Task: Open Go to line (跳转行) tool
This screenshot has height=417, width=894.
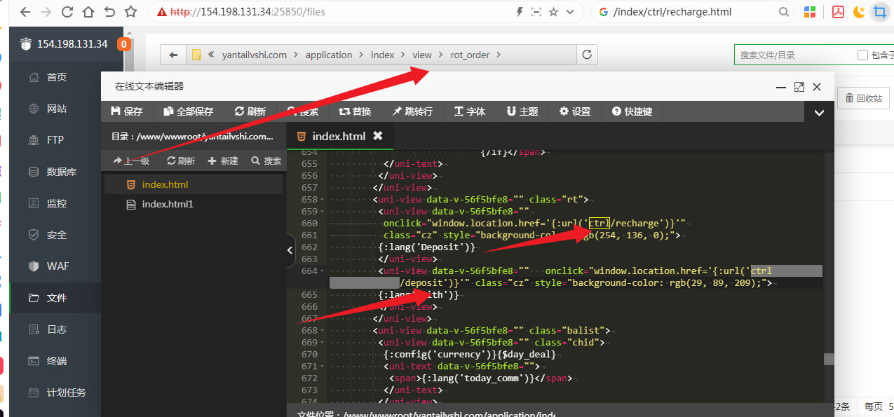Action: 412,111
